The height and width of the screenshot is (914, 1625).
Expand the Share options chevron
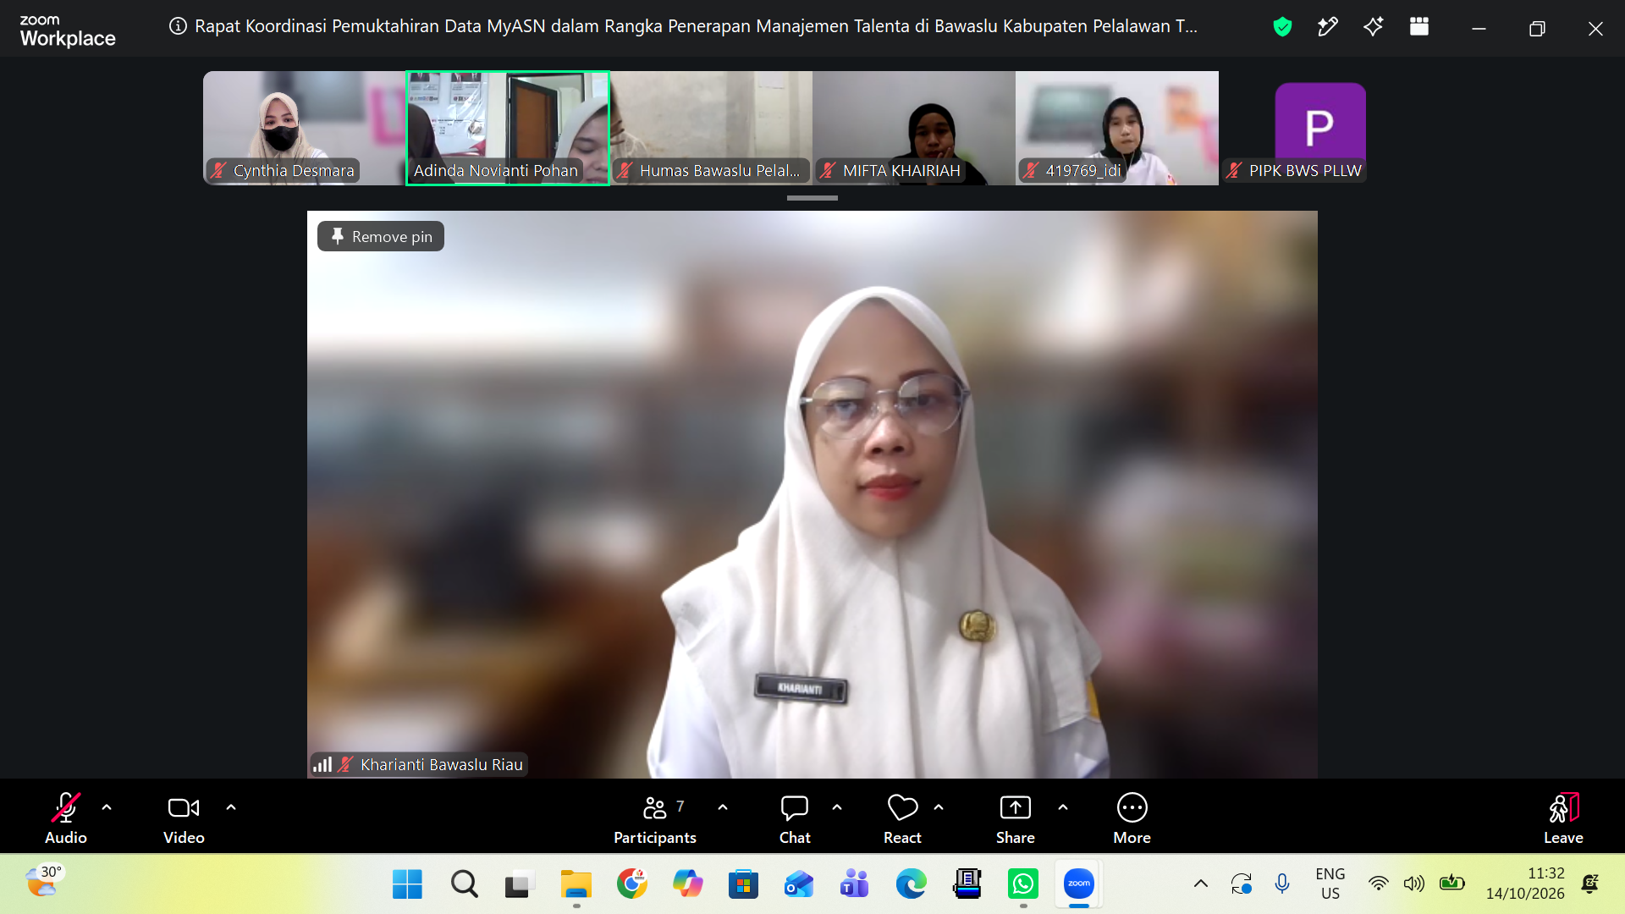(x=1063, y=807)
